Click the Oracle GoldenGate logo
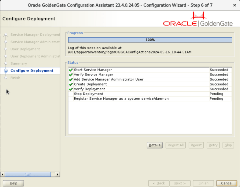240x187 pixels. tap(198, 19)
